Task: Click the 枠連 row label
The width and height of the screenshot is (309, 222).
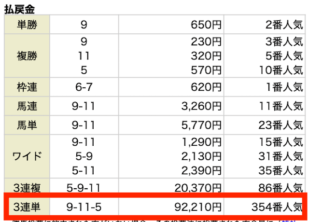Action: 27,87
